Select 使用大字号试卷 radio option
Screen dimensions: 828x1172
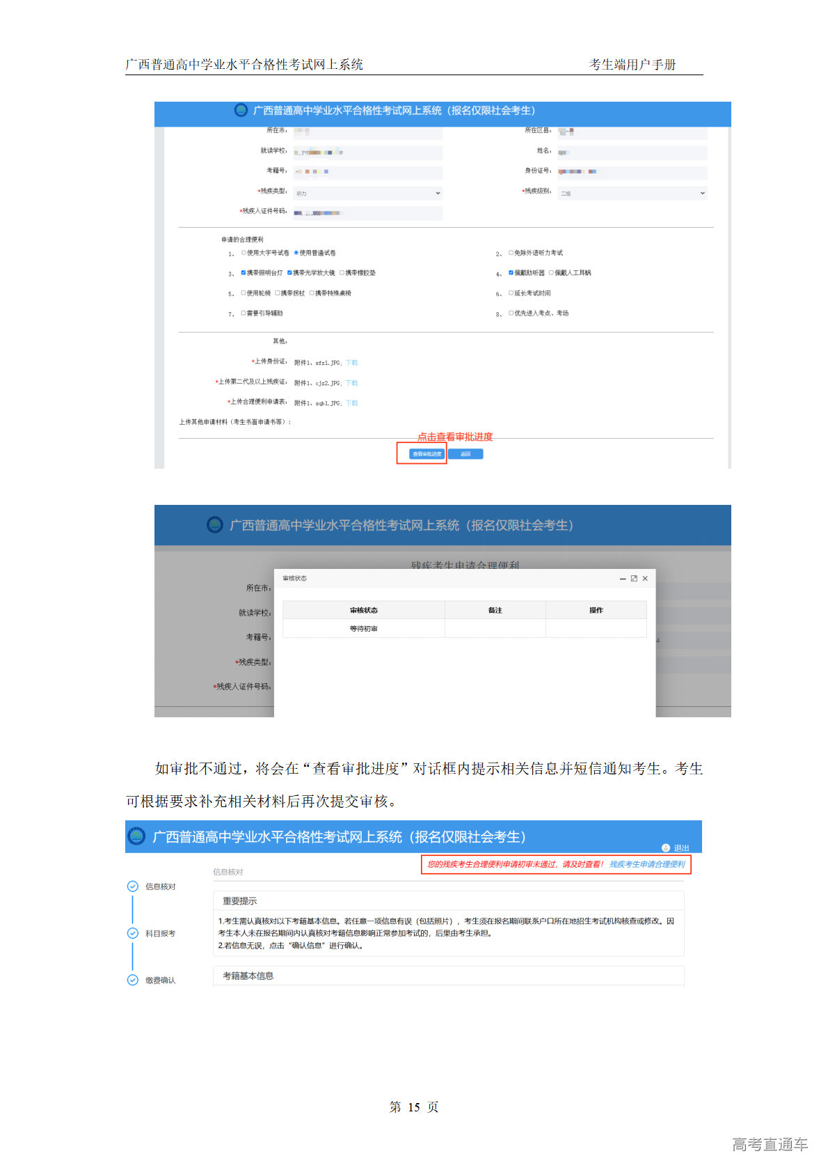tap(244, 253)
